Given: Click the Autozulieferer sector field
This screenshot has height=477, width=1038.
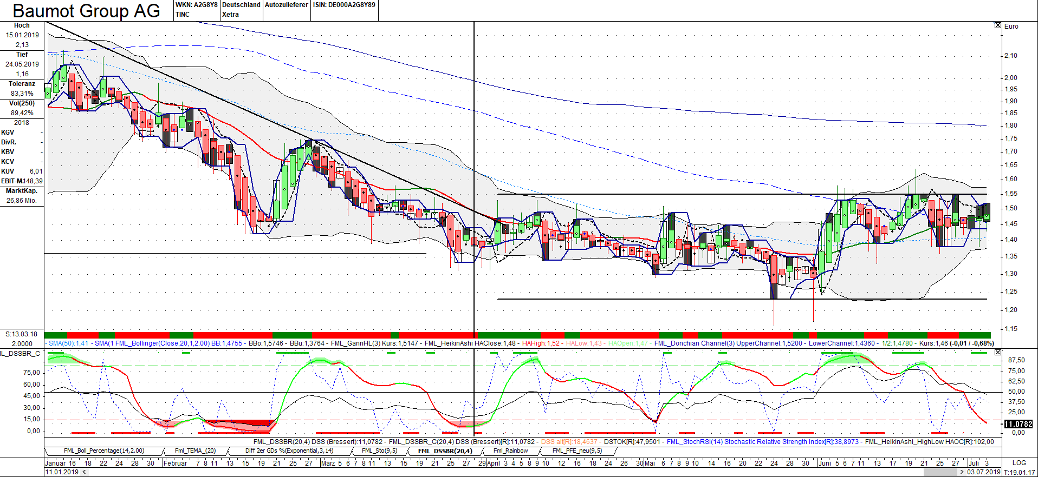Looking at the screenshot, I should tap(287, 5).
